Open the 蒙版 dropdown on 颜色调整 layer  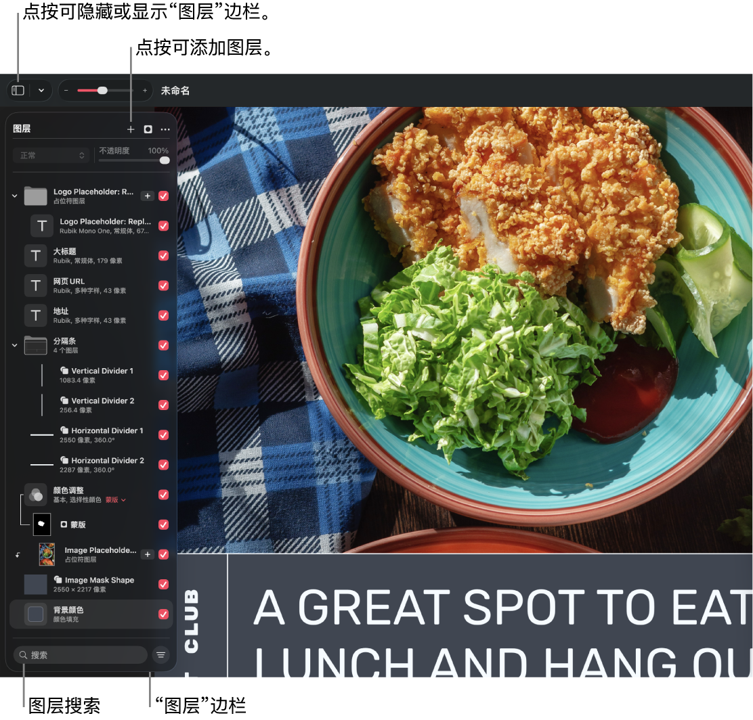(x=116, y=499)
